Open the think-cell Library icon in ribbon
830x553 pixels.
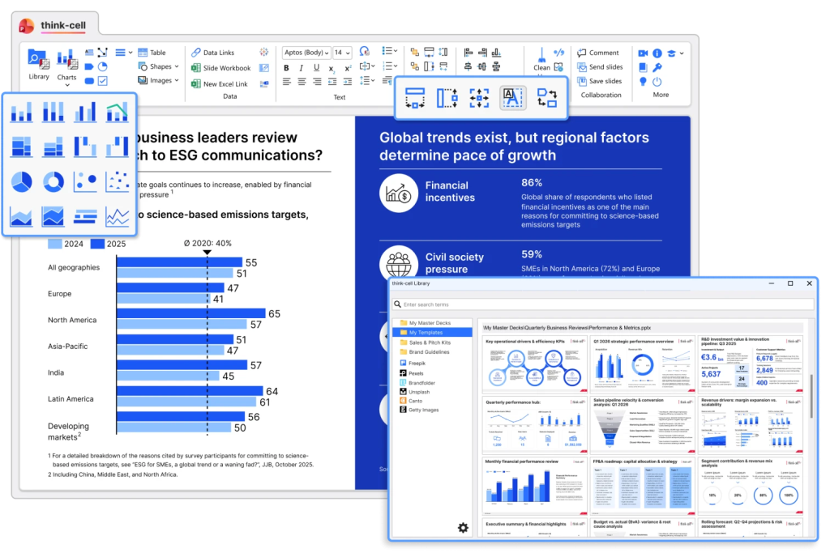(38, 60)
